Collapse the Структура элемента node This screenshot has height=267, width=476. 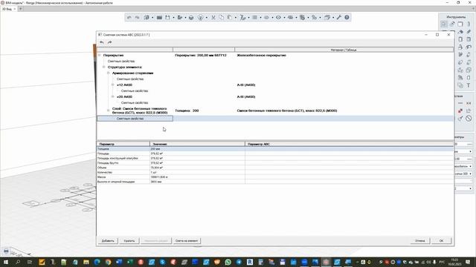coord(104,67)
